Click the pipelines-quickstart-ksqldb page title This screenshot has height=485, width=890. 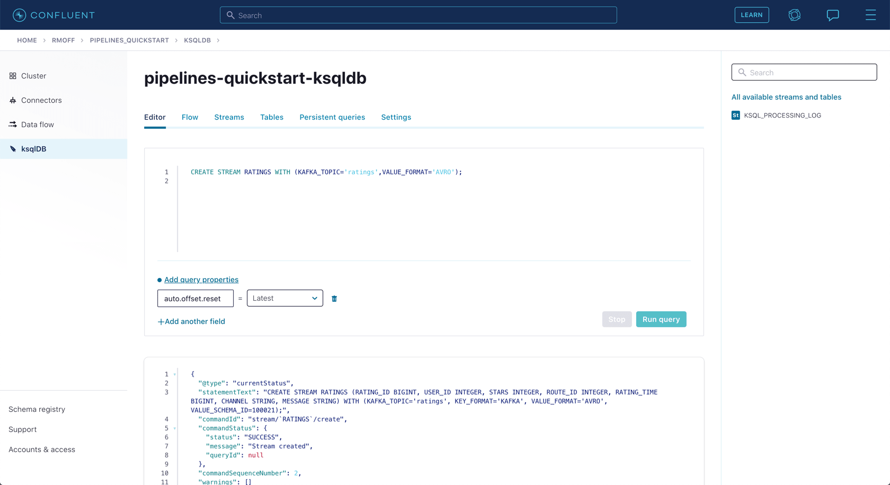click(255, 78)
